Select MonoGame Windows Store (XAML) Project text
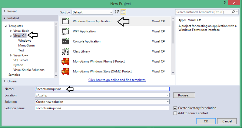This screenshot has height=128, width=242. [102, 71]
